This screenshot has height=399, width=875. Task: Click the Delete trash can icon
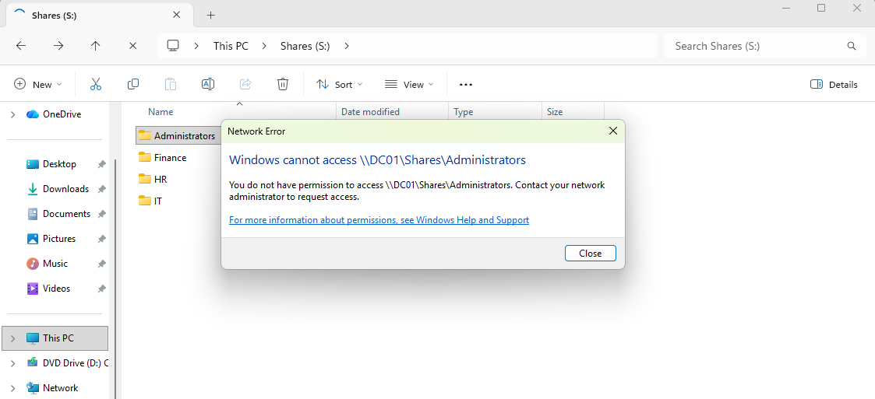(283, 84)
